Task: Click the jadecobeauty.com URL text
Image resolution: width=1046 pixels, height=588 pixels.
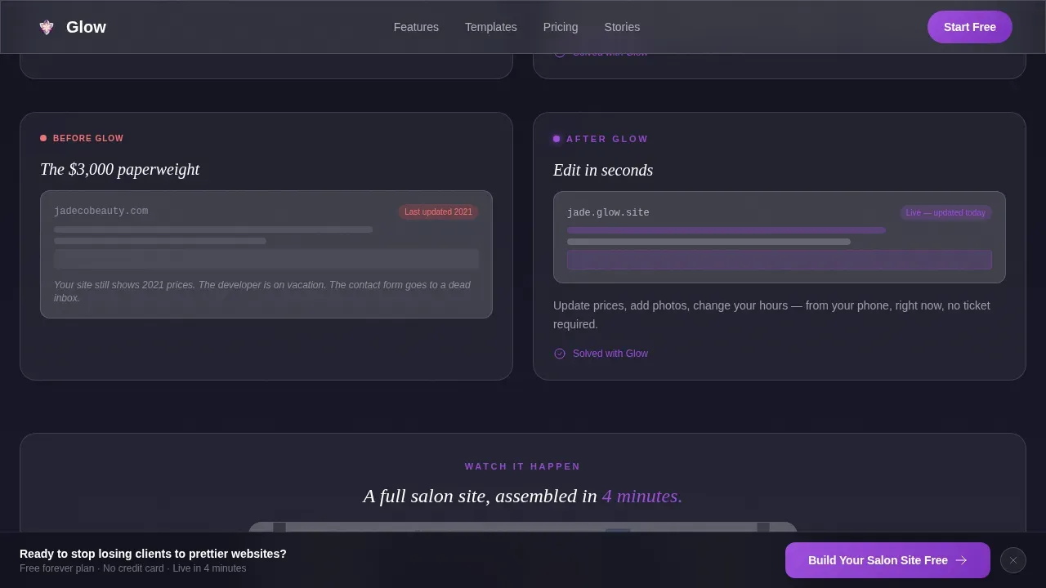Action: coord(101,211)
